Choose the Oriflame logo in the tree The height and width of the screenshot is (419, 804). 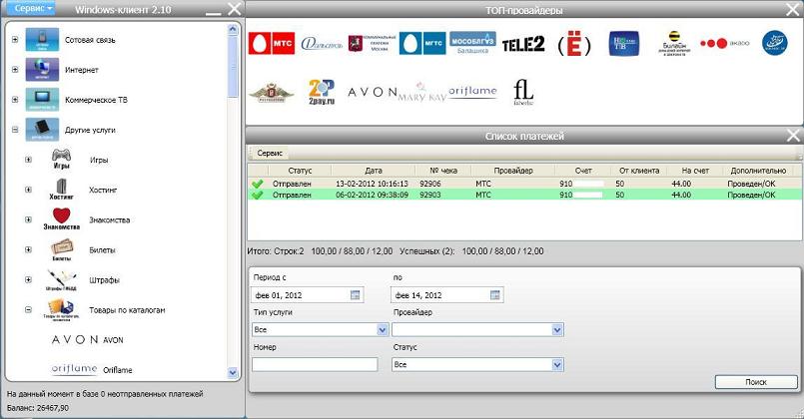pyautogui.click(x=74, y=369)
